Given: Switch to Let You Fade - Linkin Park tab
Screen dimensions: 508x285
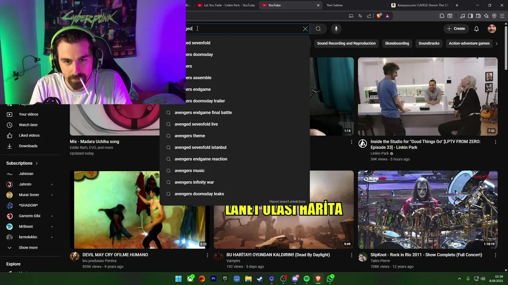Looking at the screenshot, I should pos(226,5).
